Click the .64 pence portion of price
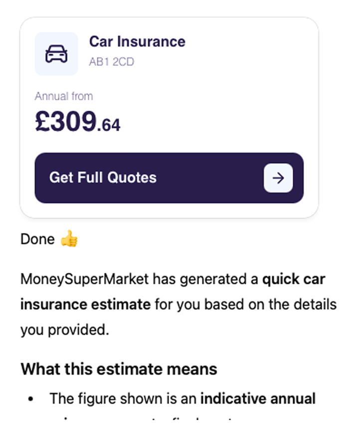The width and height of the screenshot is (352, 429). point(109,125)
